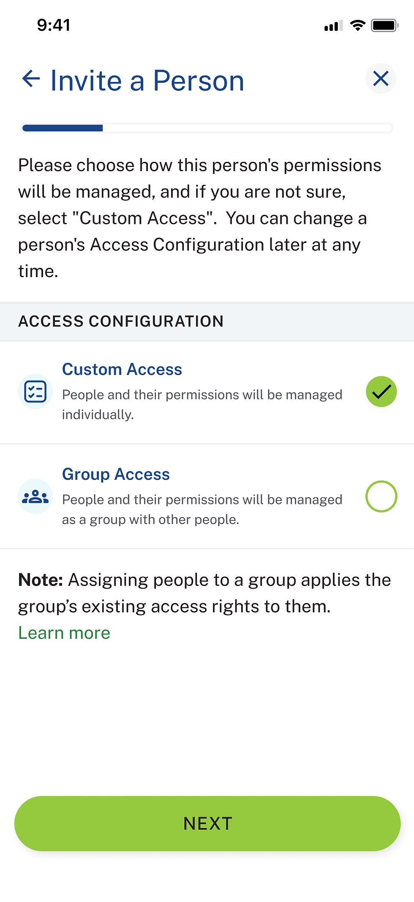Click the invite step progress bar
This screenshot has width=414, height=902.
(x=207, y=128)
